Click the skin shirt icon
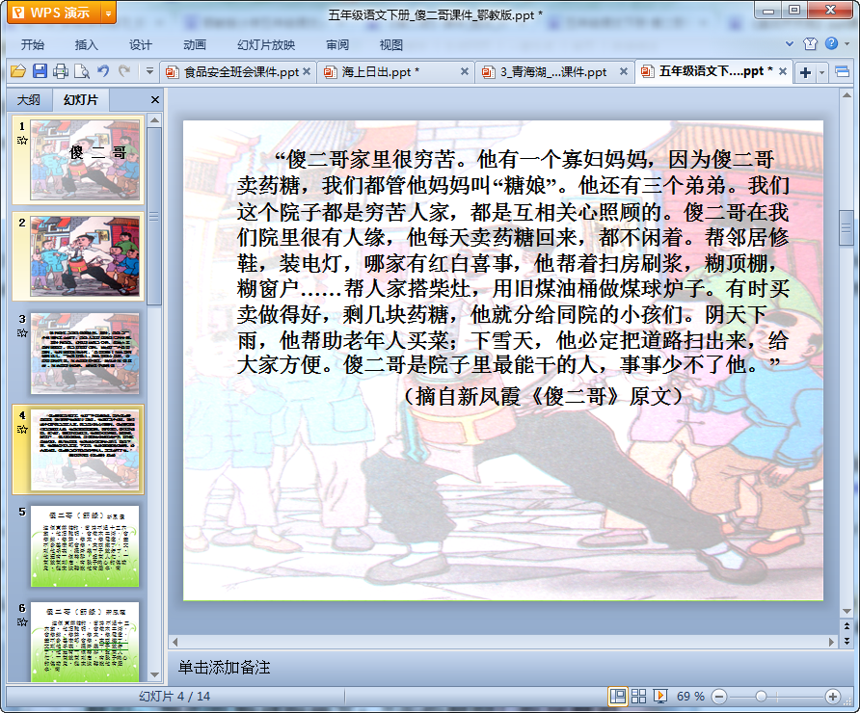The width and height of the screenshot is (860, 713). [x=810, y=44]
